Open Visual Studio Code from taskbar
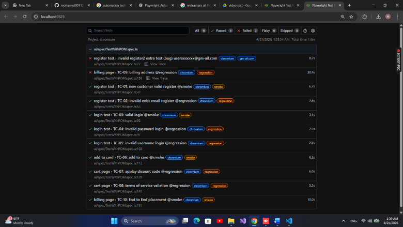This screenshot has height=227, width=403. click(x=289, y=221)
